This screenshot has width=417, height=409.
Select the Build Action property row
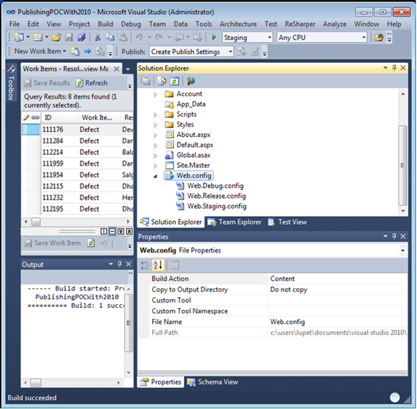pyautogui.click(x=273, y=279)
